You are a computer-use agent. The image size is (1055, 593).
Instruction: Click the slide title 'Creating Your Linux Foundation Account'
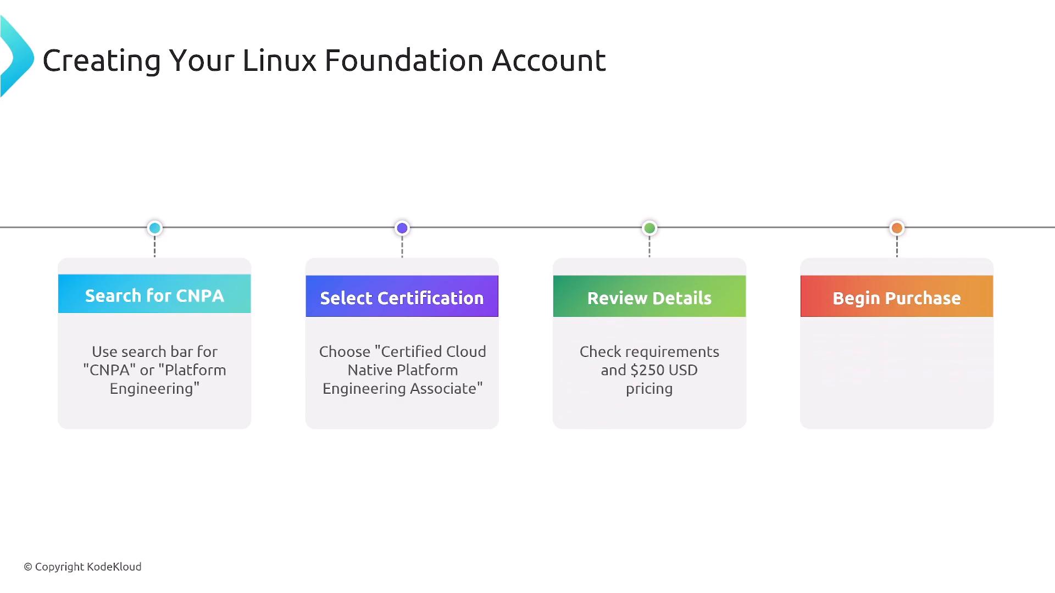click(324, 60)
